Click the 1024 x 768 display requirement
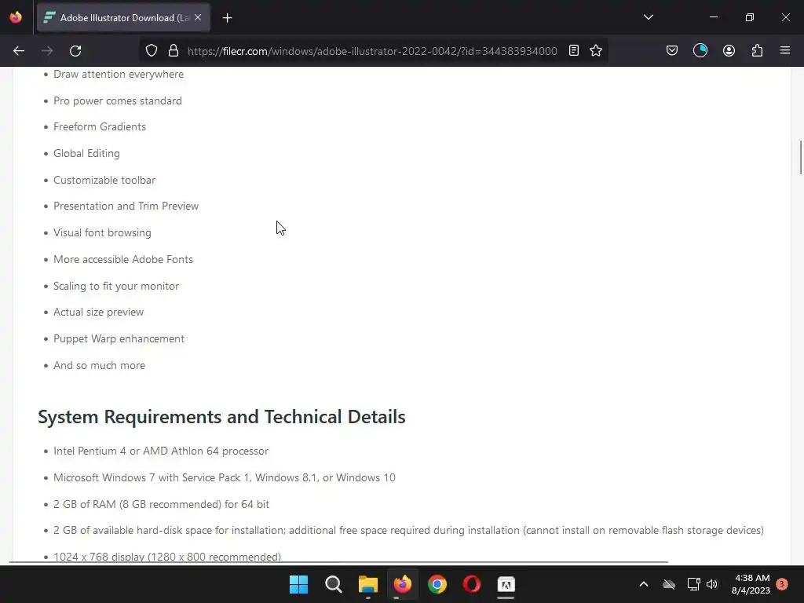 pos(167,557)
